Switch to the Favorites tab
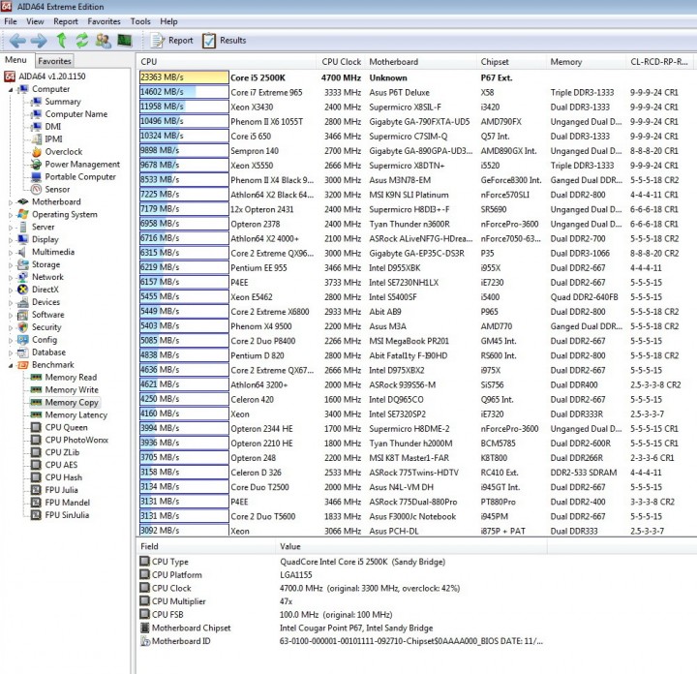 click(54, 61)
